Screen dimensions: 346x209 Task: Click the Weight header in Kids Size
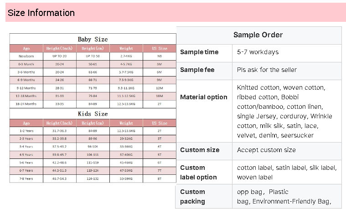point(126,123)
